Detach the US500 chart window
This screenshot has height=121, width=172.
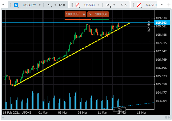click(122, 5)
